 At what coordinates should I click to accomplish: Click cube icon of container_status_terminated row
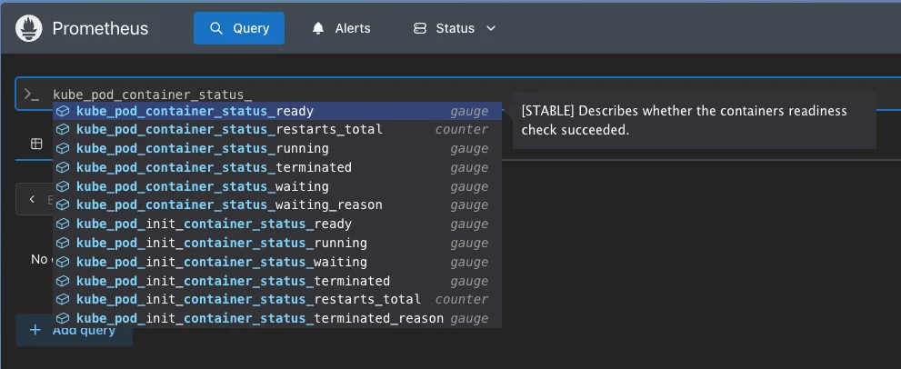click(63, 167)
